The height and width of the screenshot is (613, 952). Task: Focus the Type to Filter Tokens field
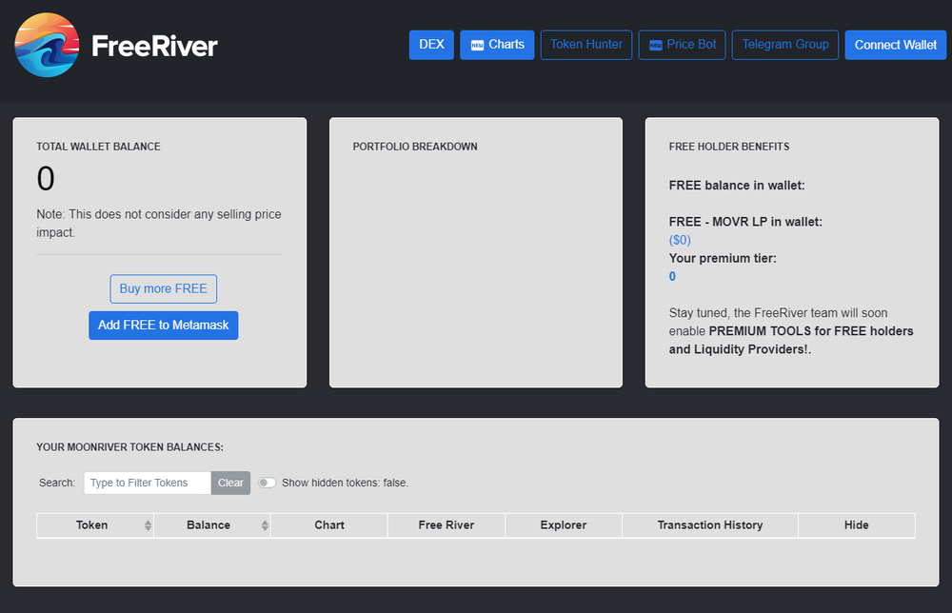coord(148,484)
